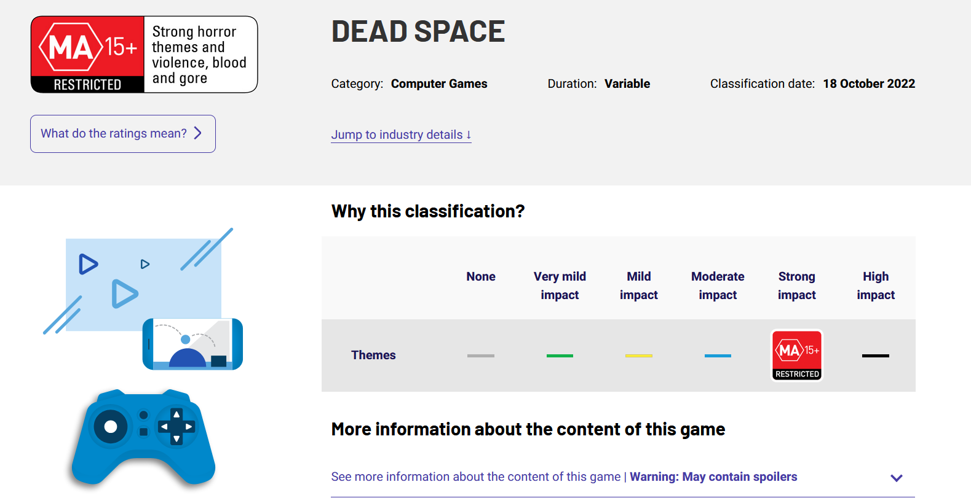This screenshot has width=971, height=498.
Task: Click the 'DEAD SPACE' title heading
Action: [x=418, y=31]
